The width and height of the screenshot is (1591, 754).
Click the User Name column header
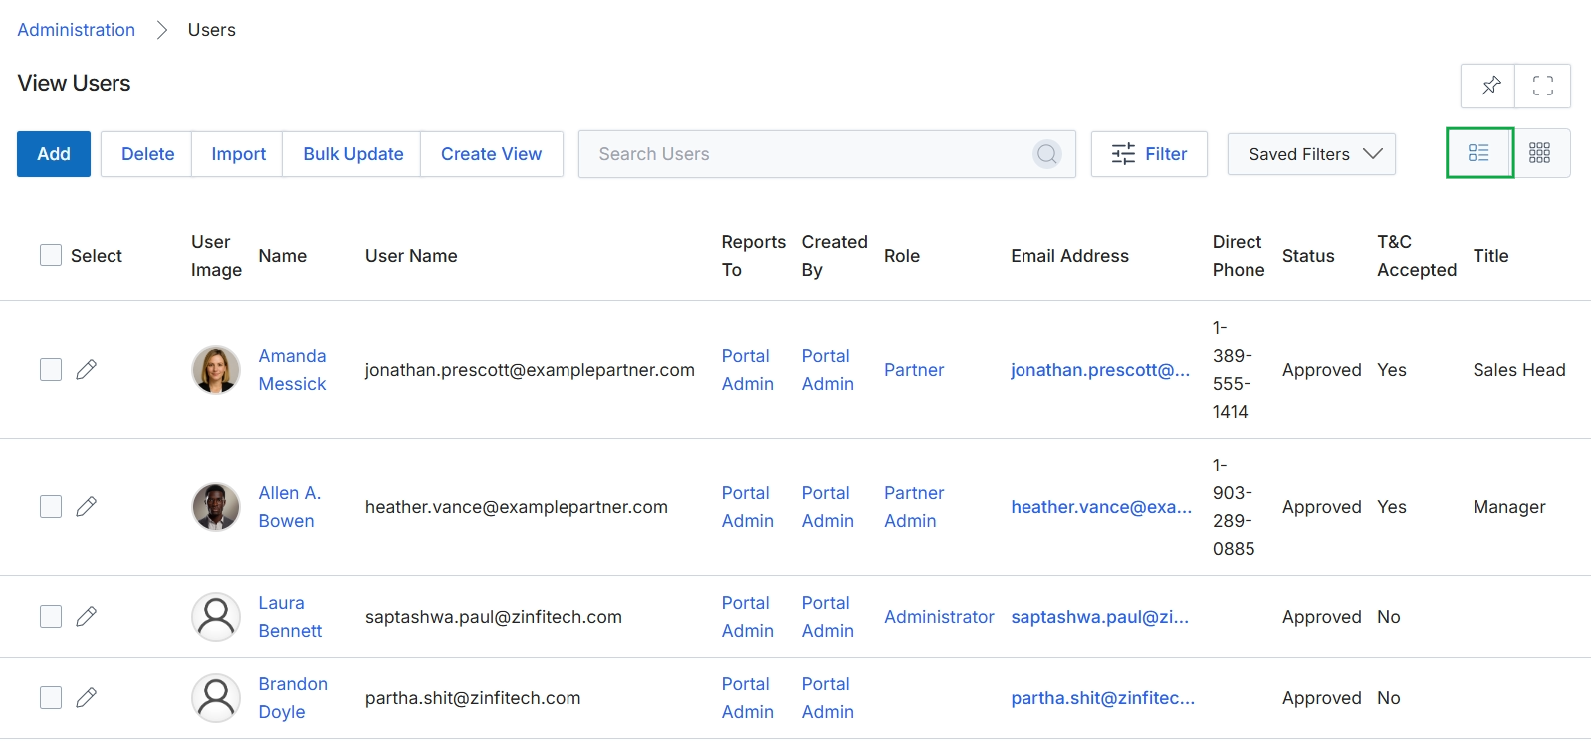click(x=411, y=256)
